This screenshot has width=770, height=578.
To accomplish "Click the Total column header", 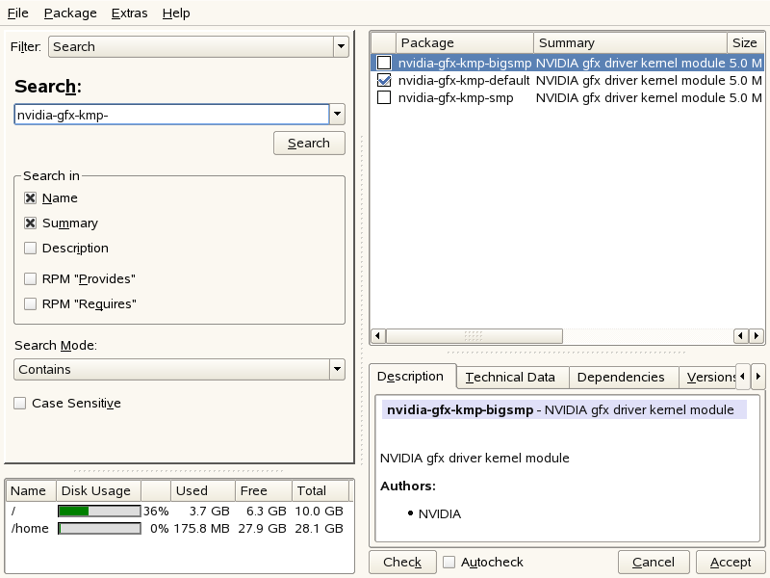I will 321,491.
